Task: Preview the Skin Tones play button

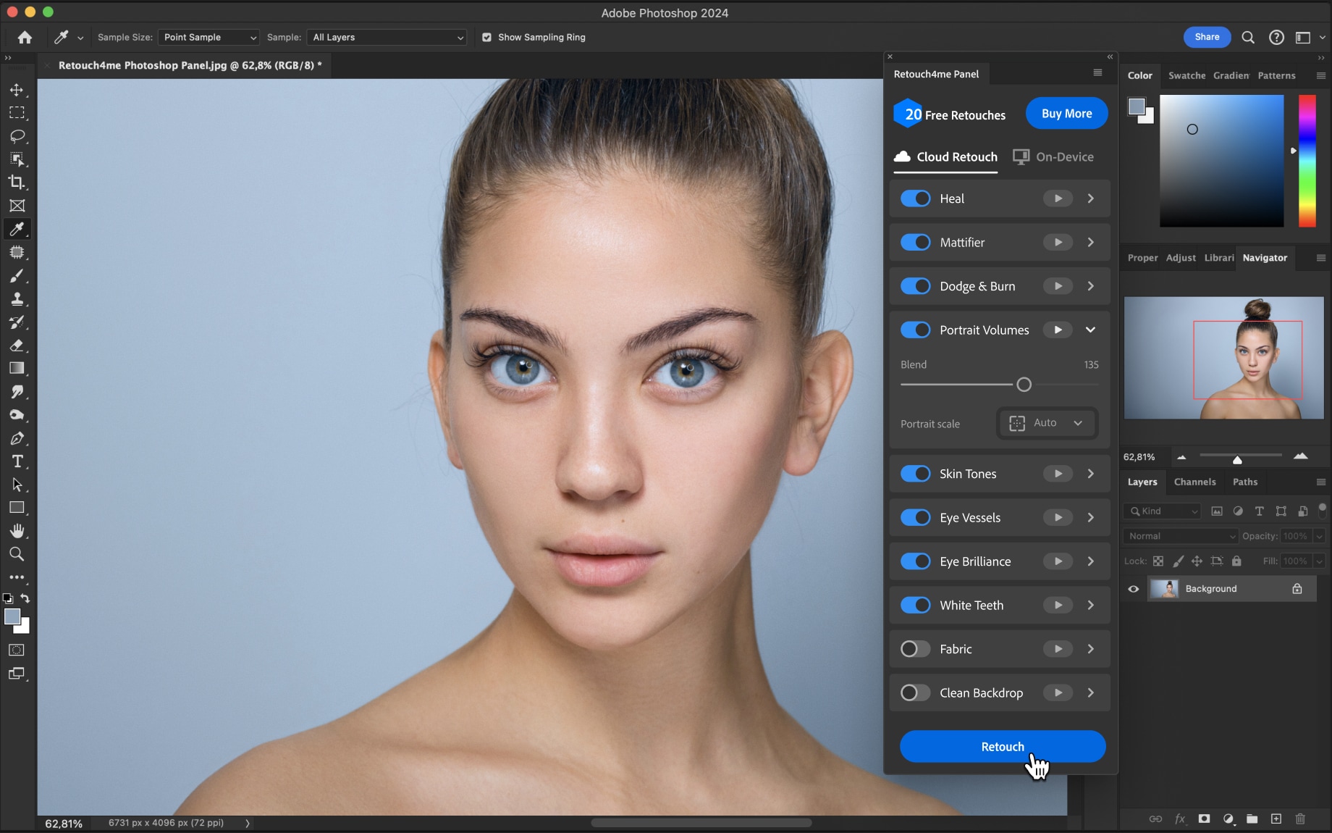Action: pyautogui.click(x=1058, y=474)
